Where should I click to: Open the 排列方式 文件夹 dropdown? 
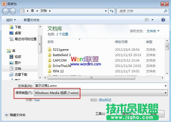153,31
